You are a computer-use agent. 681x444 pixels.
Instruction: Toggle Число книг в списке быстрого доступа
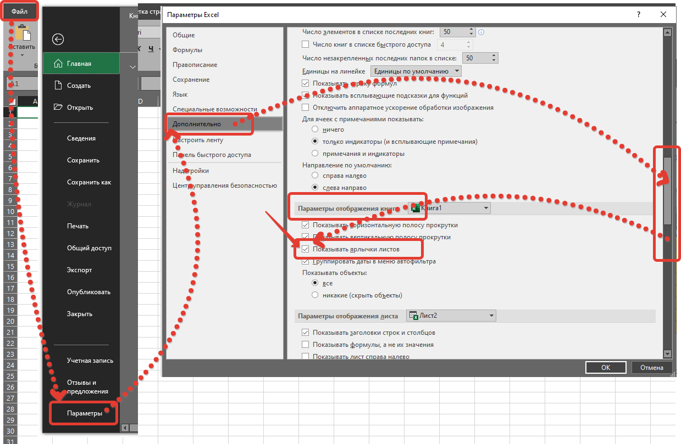coord(306,44)
